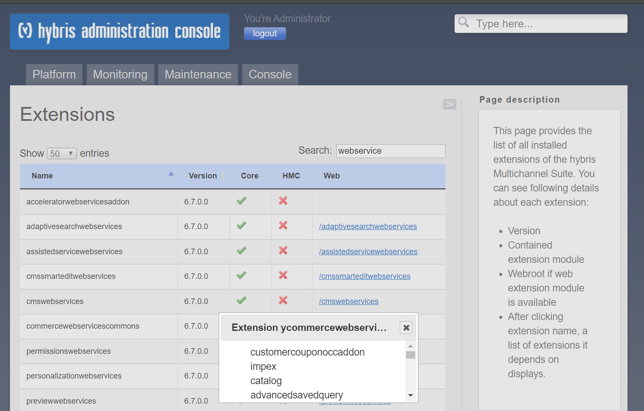
Task: Collapse the page description sidebar arrow
Action: click(x=449, y=104)
